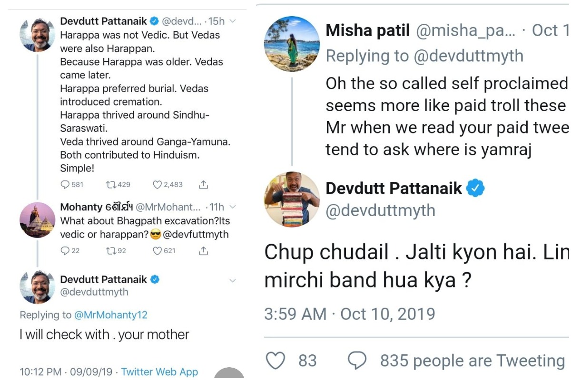Open the @devfuttmyth mention in Mohanty's tweet
This screenshot has height=380, width=571.
coord(196,234)
